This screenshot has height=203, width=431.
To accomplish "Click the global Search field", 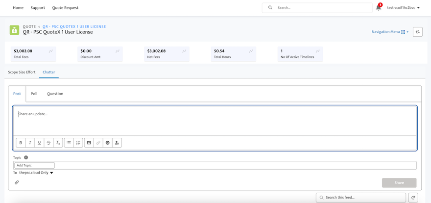I will click(x=317, y=8).
